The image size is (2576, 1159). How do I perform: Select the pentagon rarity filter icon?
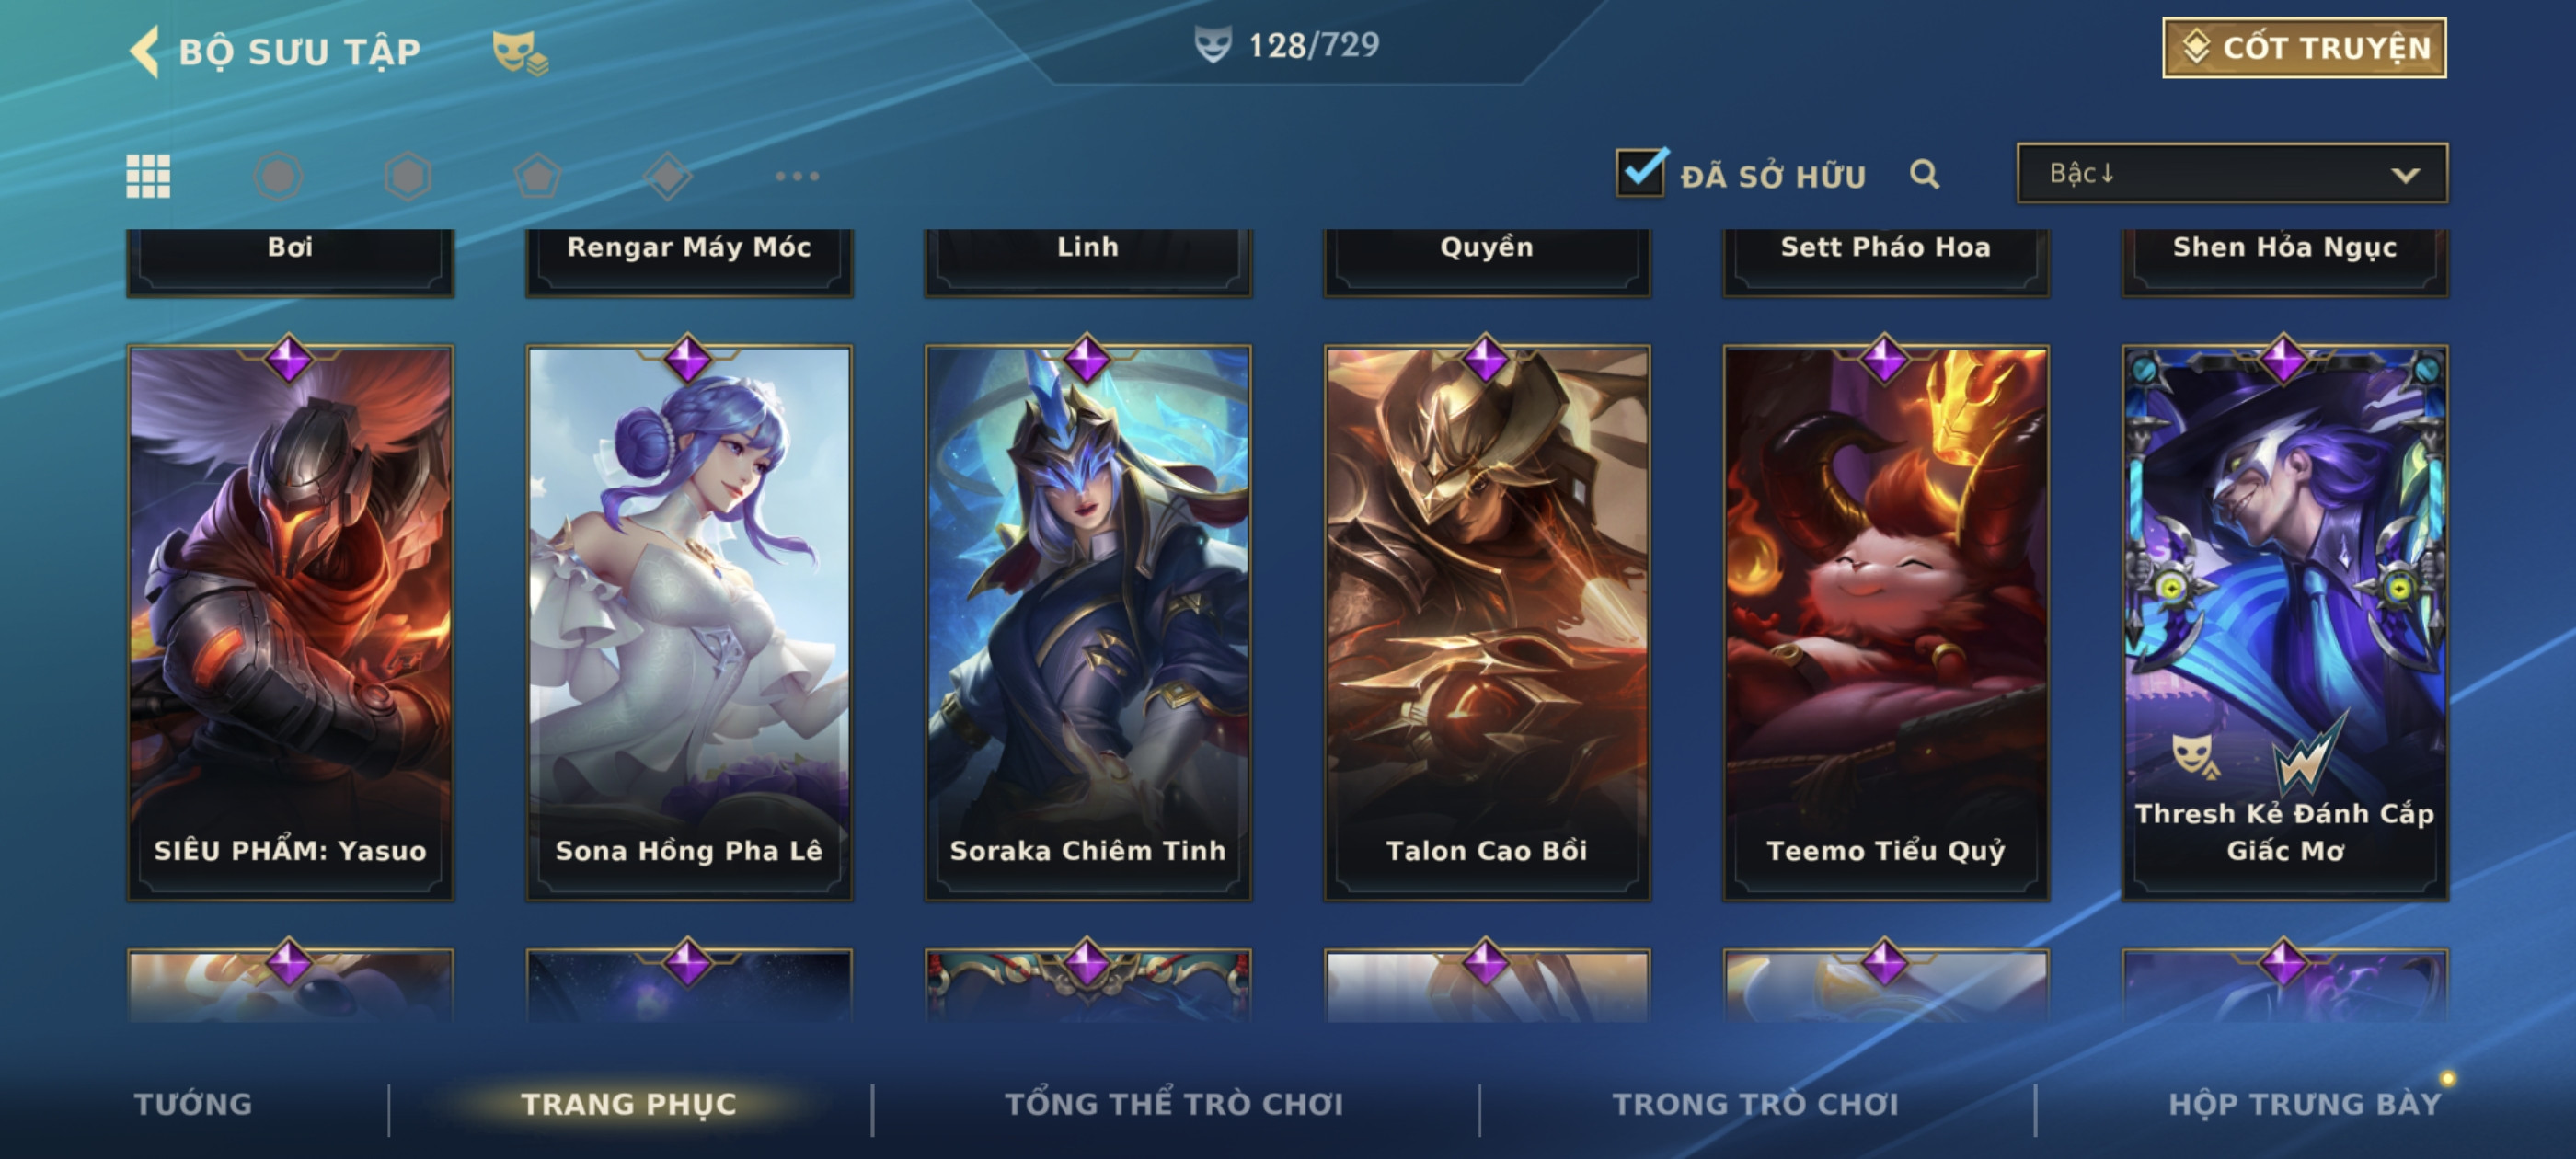537,176
